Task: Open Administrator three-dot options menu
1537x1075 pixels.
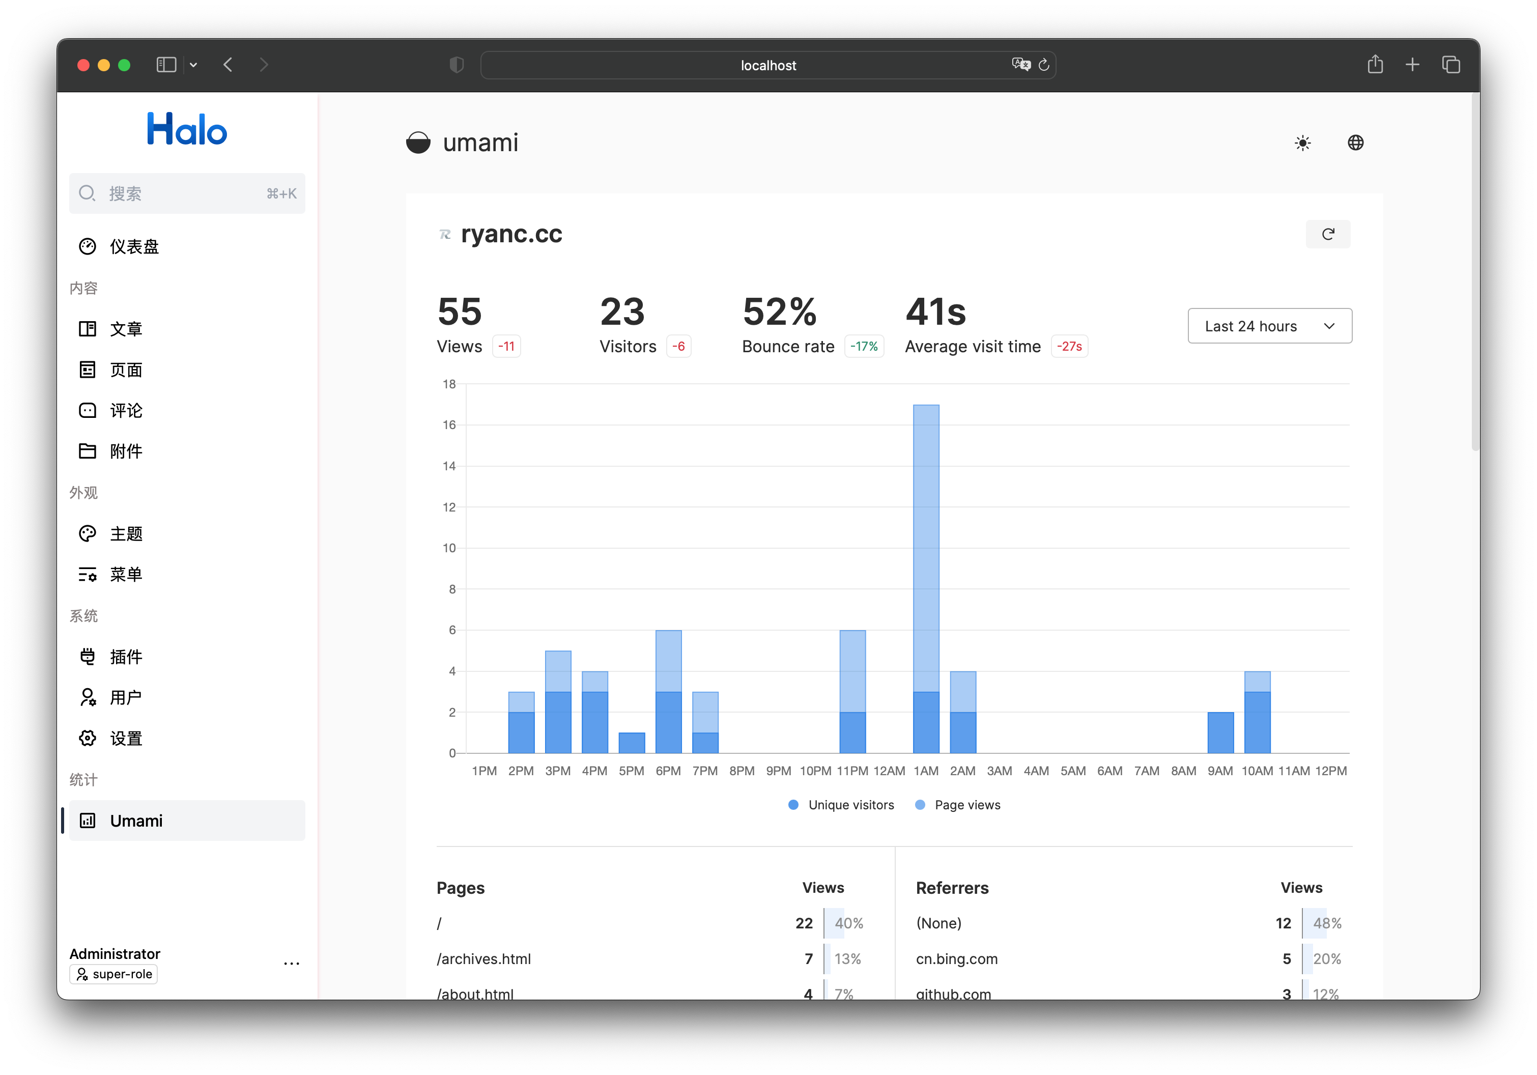Action: click(x=291, y=963)
